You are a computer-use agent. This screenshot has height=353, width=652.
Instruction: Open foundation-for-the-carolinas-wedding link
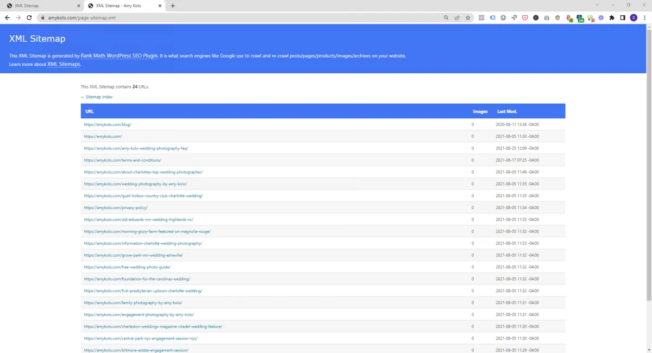click(x=137, y=279)
